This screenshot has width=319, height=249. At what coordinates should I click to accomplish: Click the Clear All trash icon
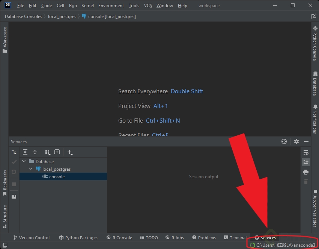tap(306, 182)
